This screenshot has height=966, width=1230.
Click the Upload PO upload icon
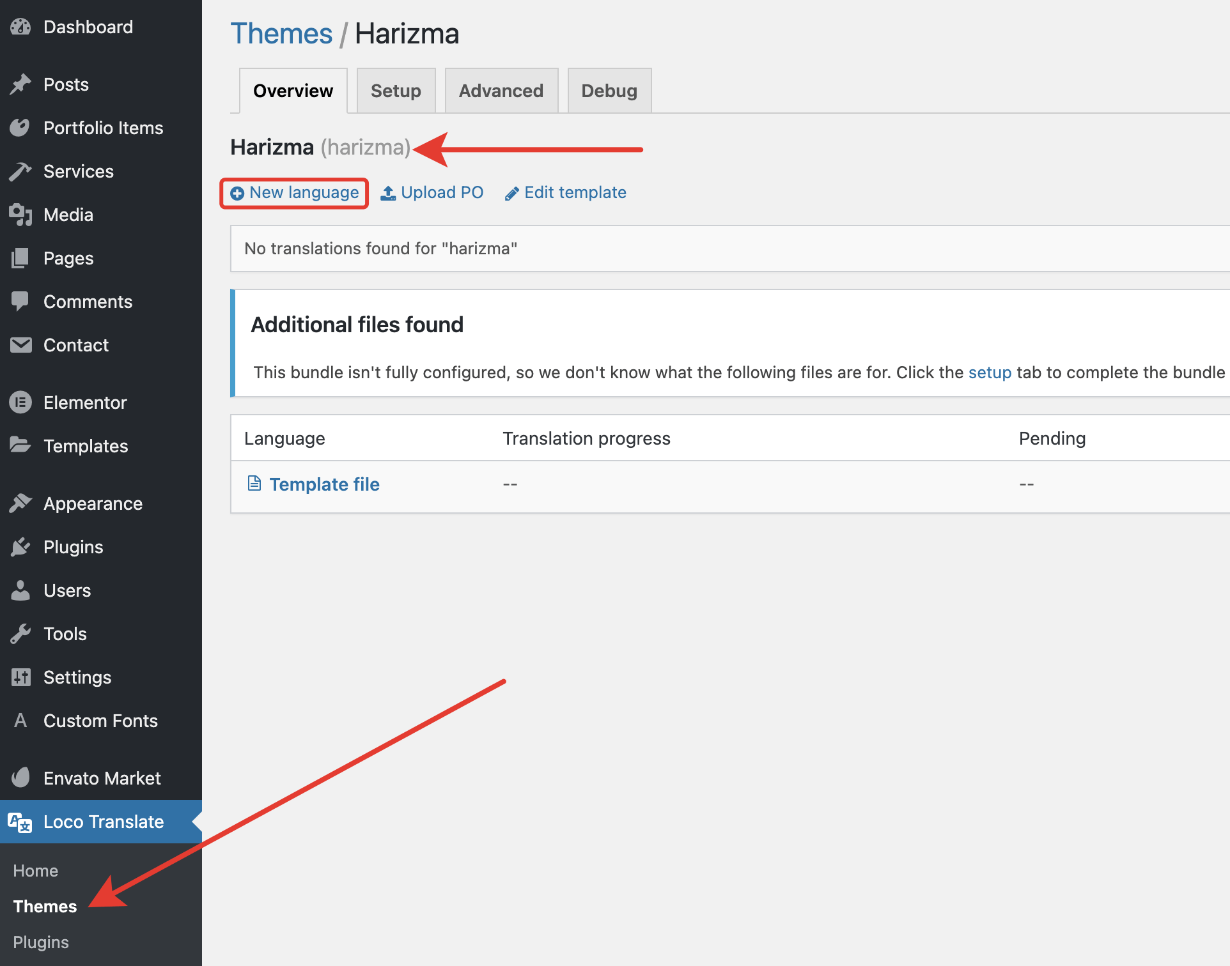coord(388,193)
